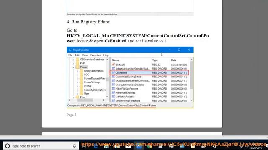The width and height of the screenshot is (268, 150).
Task: Expand the EnergyEstimation subkey
Action: click(77, 71)
